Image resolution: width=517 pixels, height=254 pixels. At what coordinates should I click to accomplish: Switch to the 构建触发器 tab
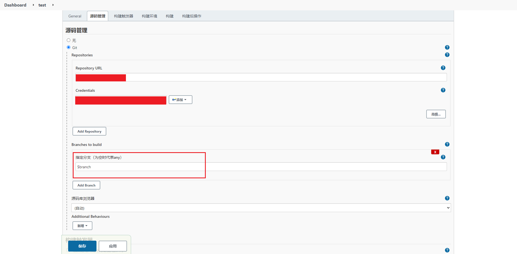pyautogui.click(x=123, y=16)
